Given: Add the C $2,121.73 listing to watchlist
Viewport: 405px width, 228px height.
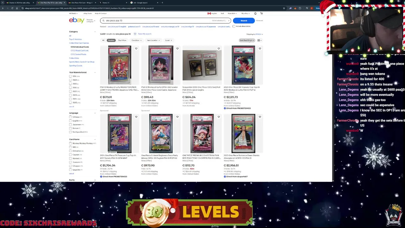Looking at the screenshot, I should (x=260, y=48).
